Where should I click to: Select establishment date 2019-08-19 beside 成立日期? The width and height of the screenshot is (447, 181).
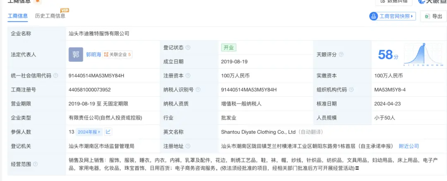(x=234, y=62)
